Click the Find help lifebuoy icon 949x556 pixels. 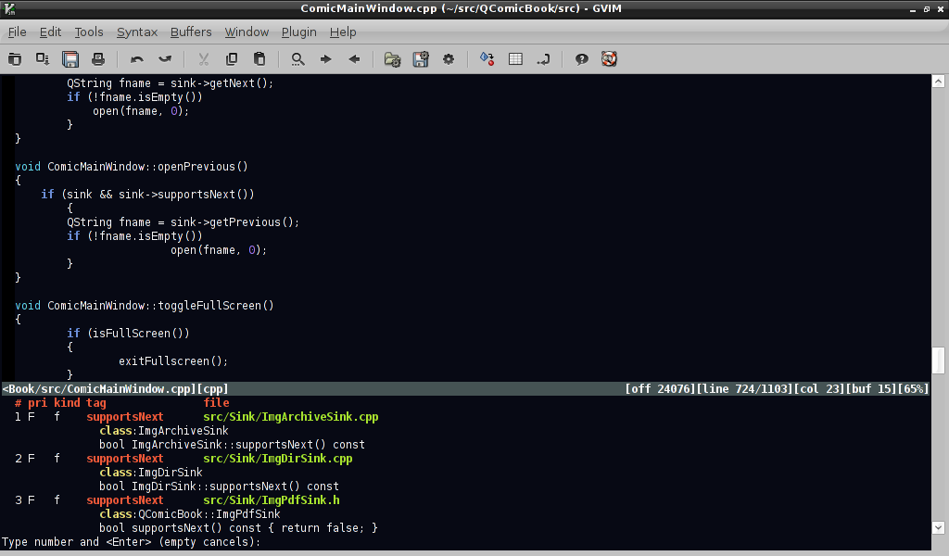609,58
